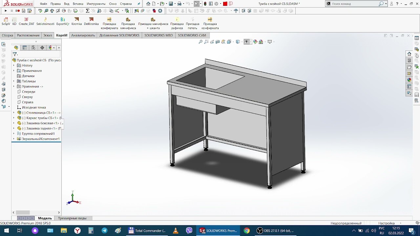Screen dimensions: 420x236
Task: Open Google Chrome from taskbar
Action: point(246,231)
